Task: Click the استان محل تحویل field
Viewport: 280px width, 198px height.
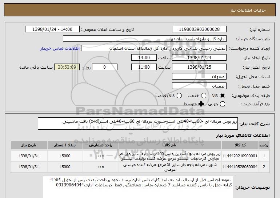Action: click(x=199, y=77)
